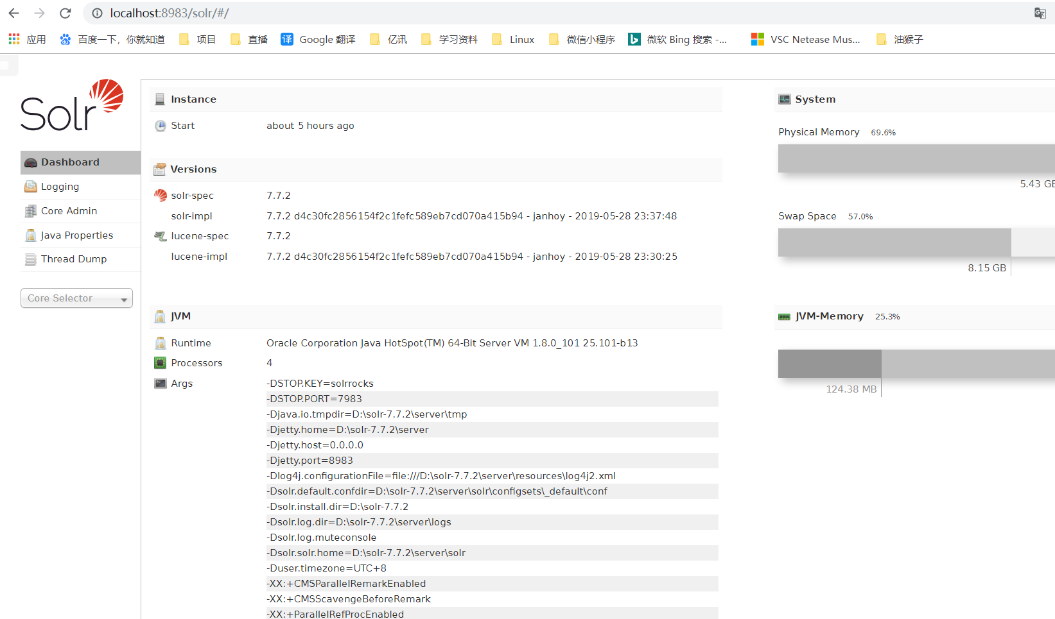This screenshot has height=619, width=1055.
Task: Open the Logging page
Action: pyautogui.click(x=80, y=187)
